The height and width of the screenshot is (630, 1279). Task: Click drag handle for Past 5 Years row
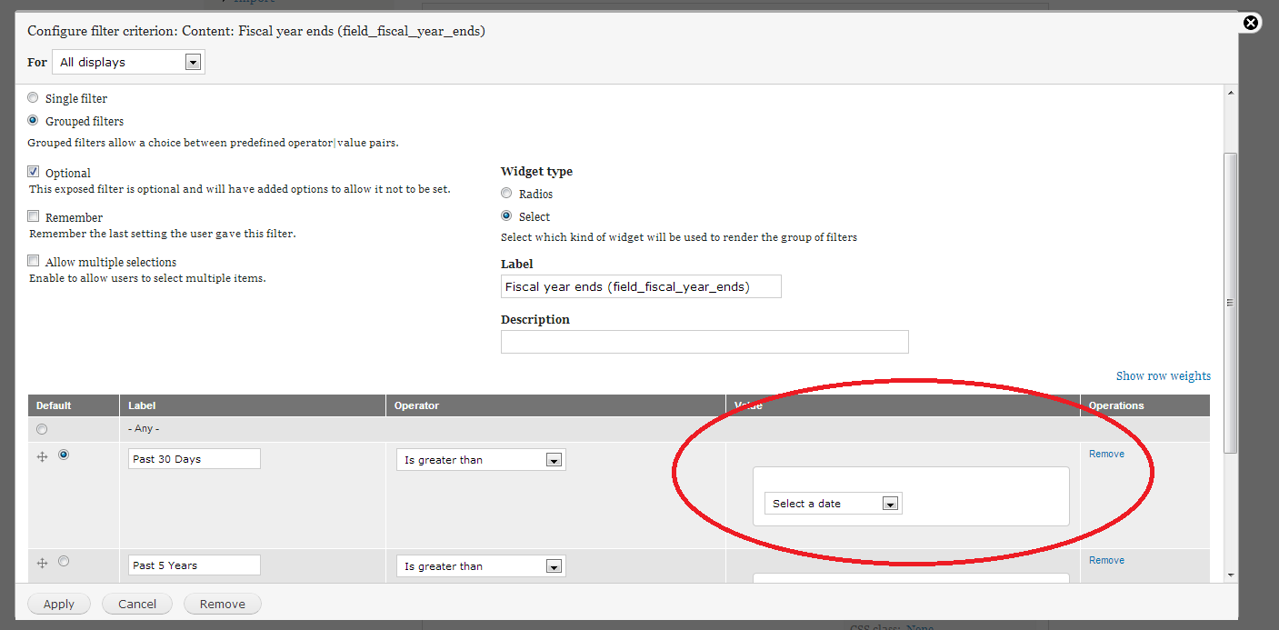click(42, 564)
